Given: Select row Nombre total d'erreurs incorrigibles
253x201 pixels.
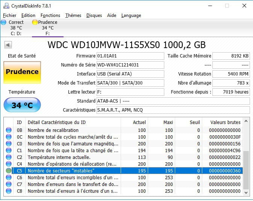Looking at the screenshot, I should coord(123,177).
